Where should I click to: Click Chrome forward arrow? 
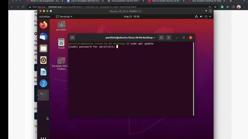(x=17, y=7)
